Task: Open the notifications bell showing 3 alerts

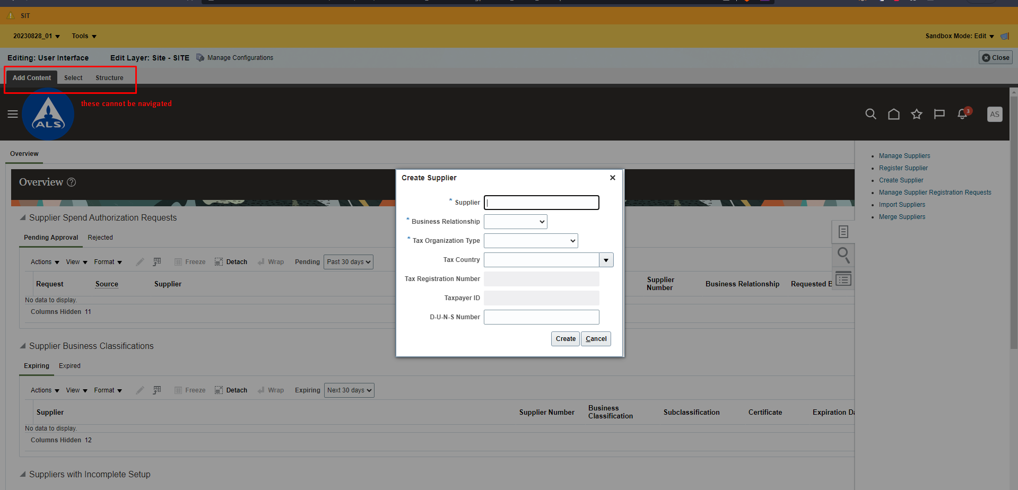Action: click(962, 114)
